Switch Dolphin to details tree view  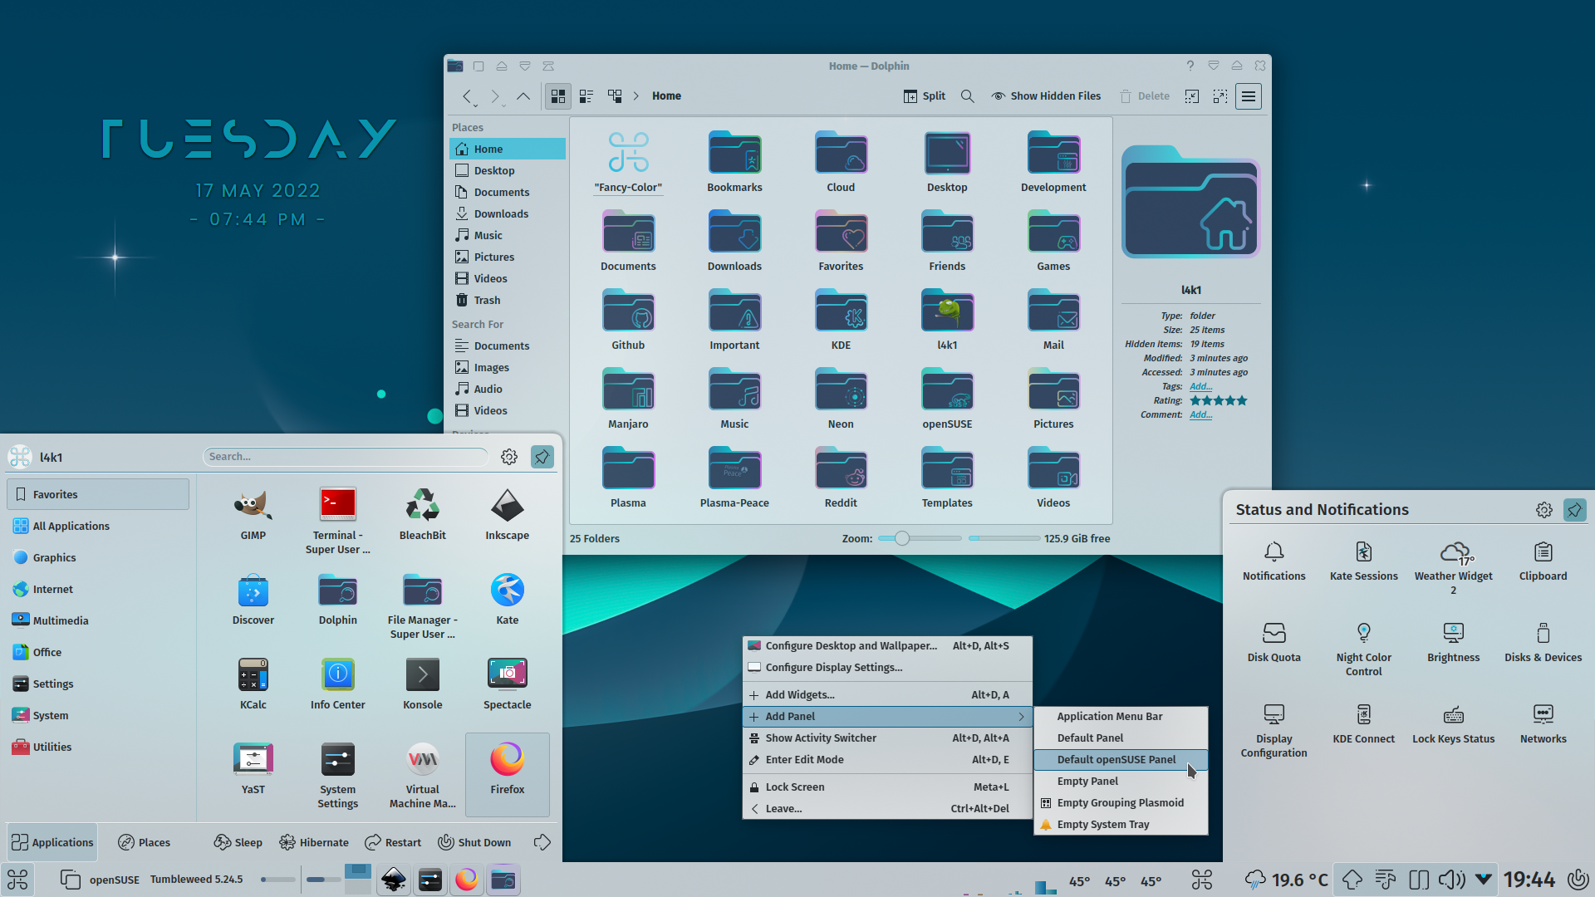point(615,96)
